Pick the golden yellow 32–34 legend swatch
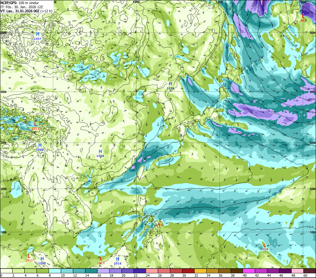The image size is (316, 278). coord(200,271)
